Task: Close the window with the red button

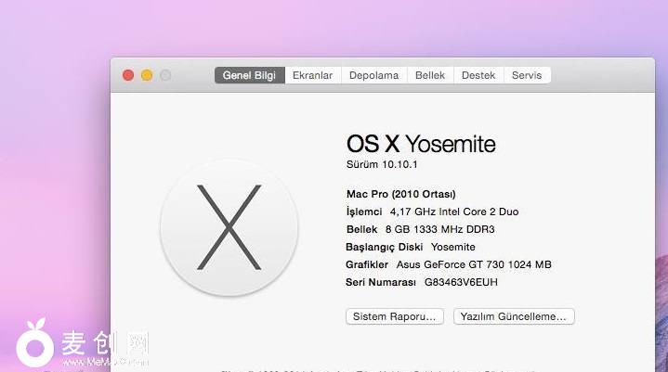Action: (128, 75)
